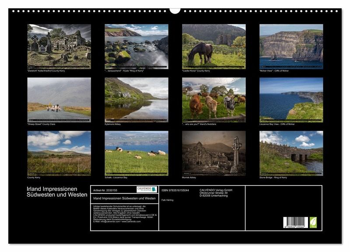350x252 pixels.
Task: Click the green leaf eco icon
Action: (313, 222)
